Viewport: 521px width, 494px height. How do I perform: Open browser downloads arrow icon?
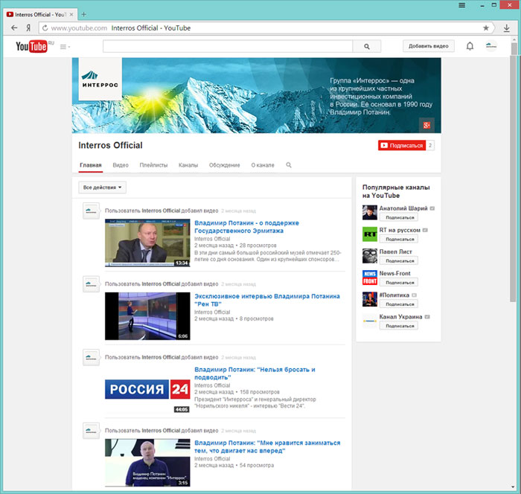(506, 28)
